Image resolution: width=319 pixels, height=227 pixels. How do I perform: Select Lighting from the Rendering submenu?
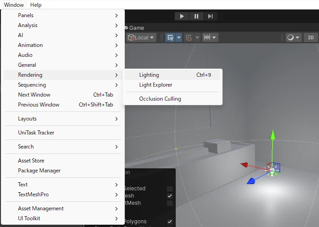point(172,75)
